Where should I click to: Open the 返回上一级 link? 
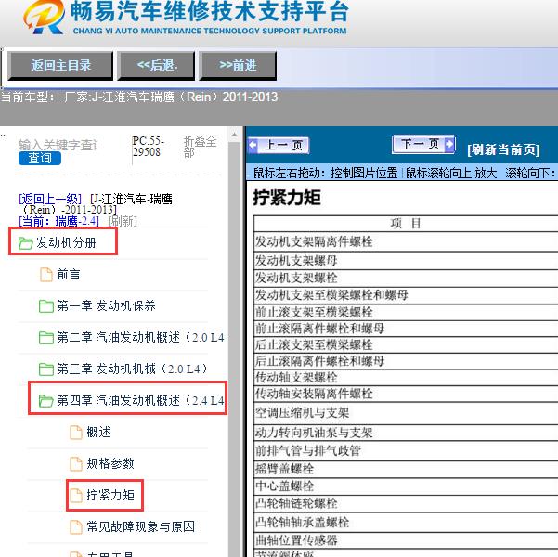50,199
